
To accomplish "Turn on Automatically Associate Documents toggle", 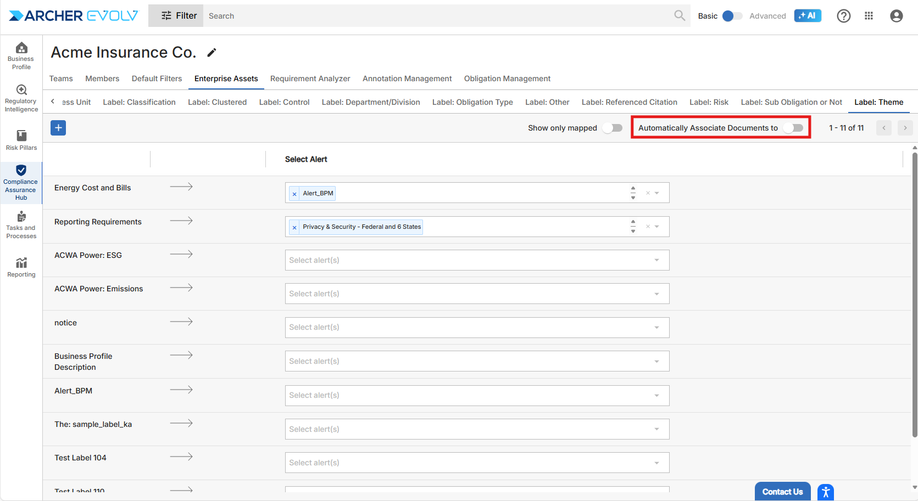I will 793,128.
